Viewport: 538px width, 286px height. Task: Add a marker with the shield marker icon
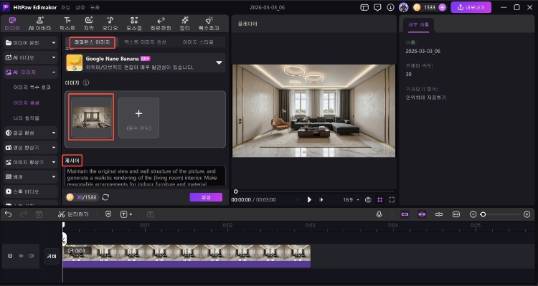point(108,214)
